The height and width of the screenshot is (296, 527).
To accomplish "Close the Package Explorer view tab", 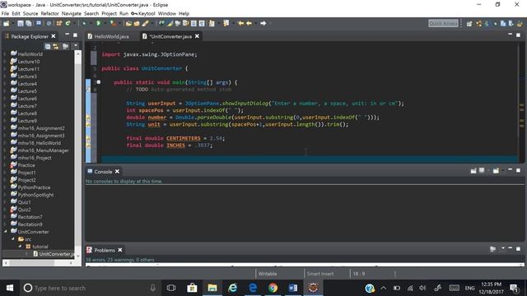I will tap(53, 36).
